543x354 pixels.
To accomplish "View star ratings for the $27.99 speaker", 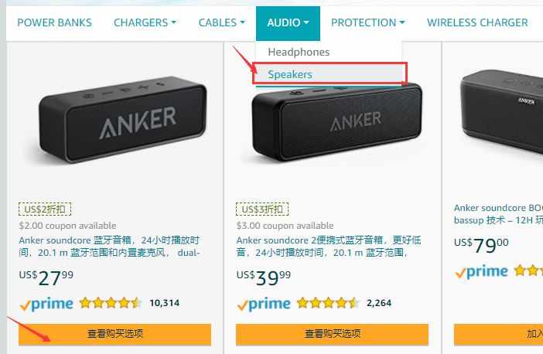I will (110, 303).
